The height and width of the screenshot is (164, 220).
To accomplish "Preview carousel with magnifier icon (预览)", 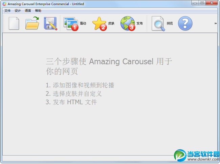I will [162, 23].
